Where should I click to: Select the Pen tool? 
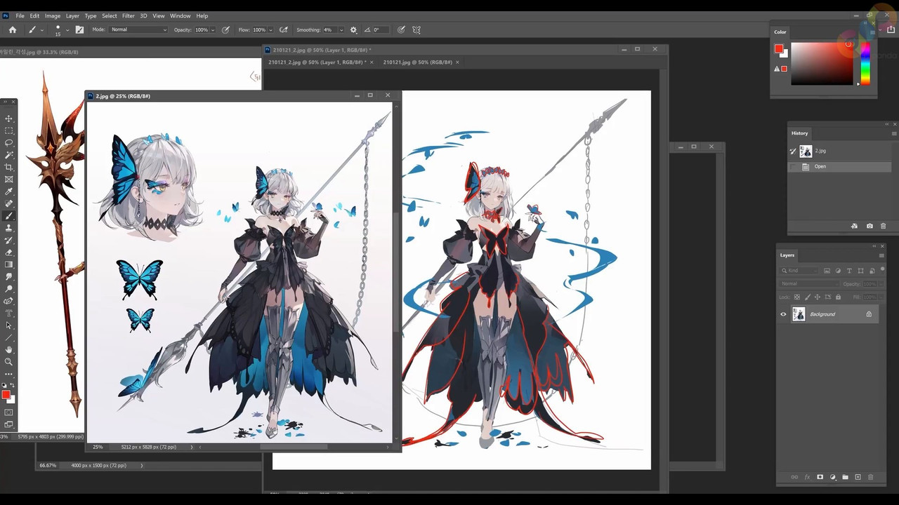(x=8, y=301)
